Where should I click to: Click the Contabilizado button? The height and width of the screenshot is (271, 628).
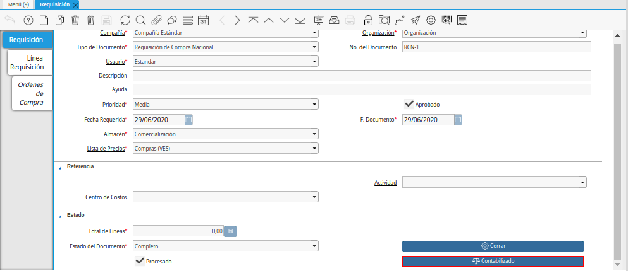point(493,261)
